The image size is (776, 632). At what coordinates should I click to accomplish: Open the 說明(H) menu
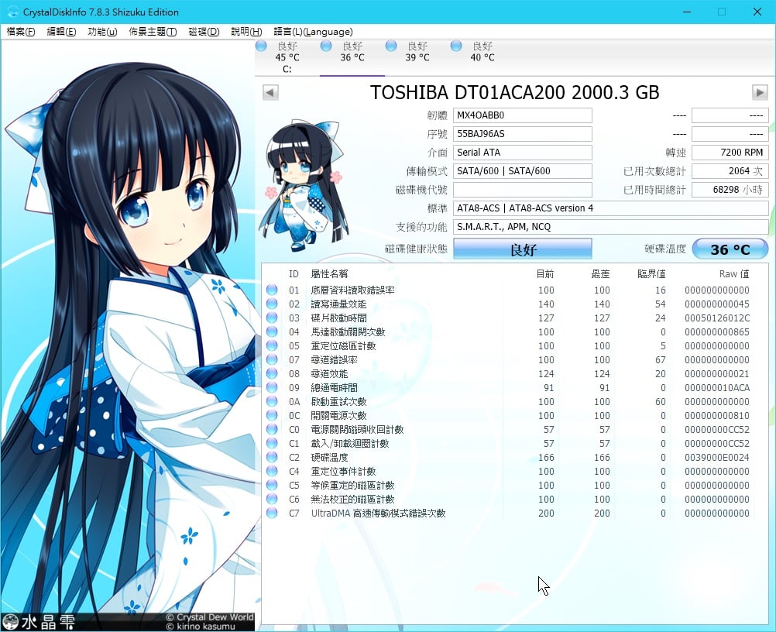tap(246, 32)
